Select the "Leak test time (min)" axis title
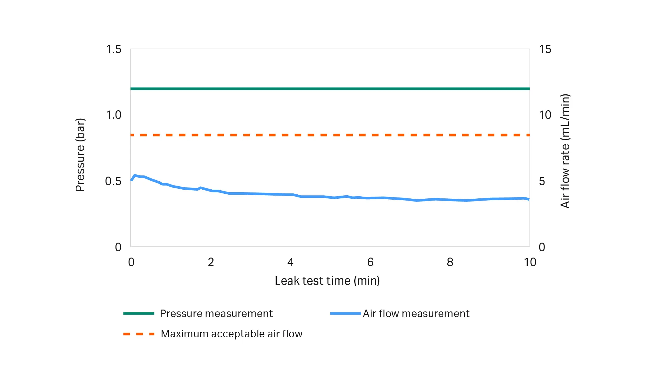Viewport: 646px width, 370px height. pos(327,281)
